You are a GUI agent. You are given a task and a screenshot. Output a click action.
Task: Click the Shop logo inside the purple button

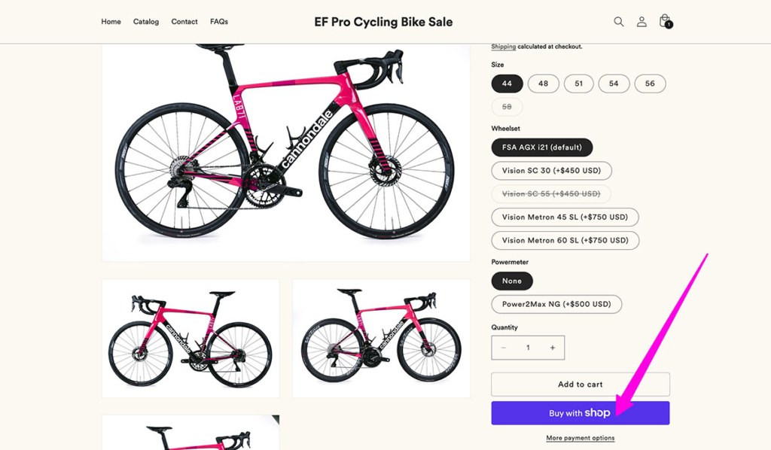coord(597,412)
